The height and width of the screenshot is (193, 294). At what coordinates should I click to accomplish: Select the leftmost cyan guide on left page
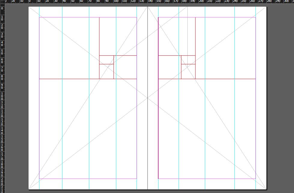coord(39,120)
